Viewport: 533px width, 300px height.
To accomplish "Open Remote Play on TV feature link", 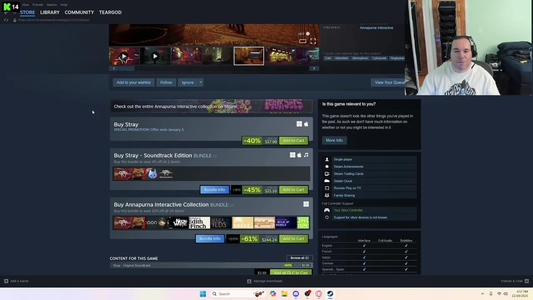I will [347, 188].
